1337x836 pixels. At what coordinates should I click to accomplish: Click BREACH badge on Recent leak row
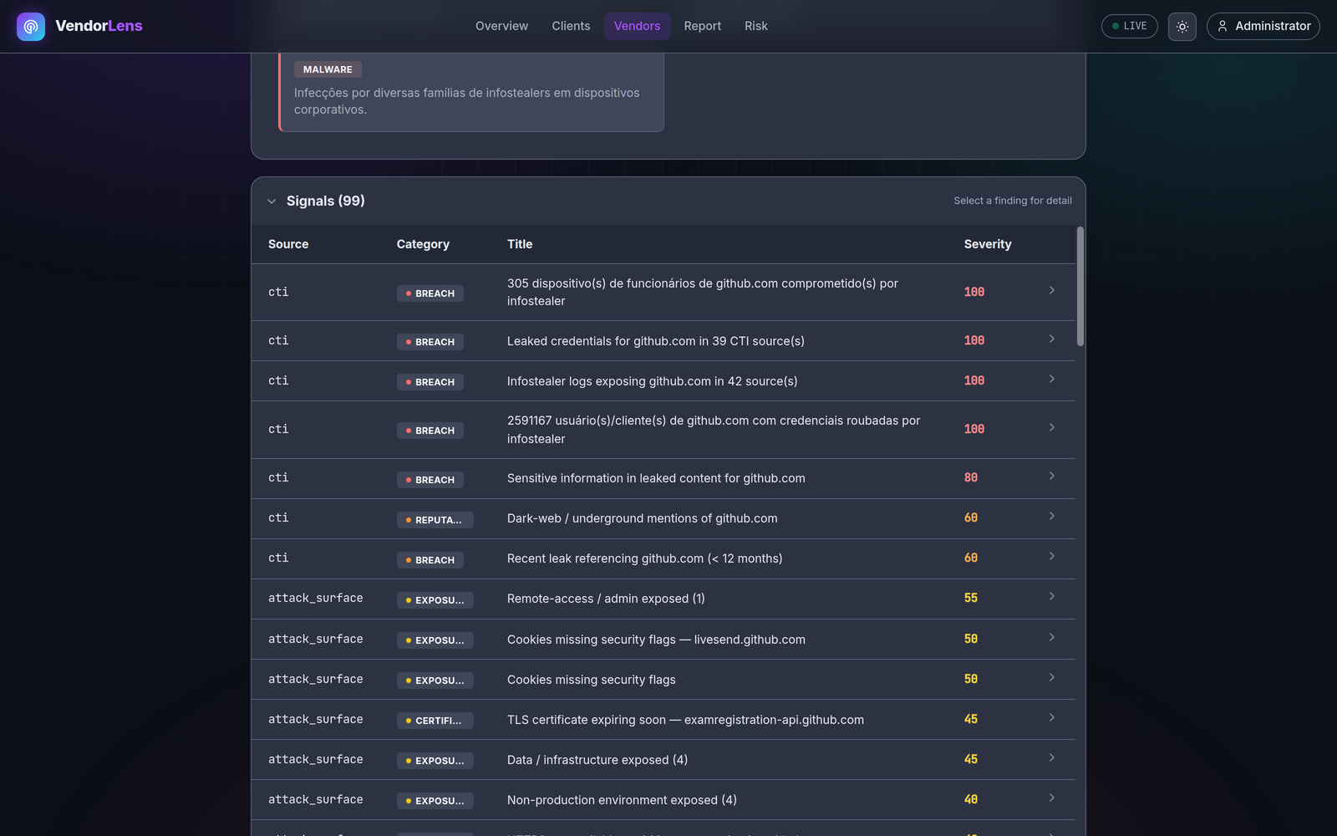[x=430, y=560]
